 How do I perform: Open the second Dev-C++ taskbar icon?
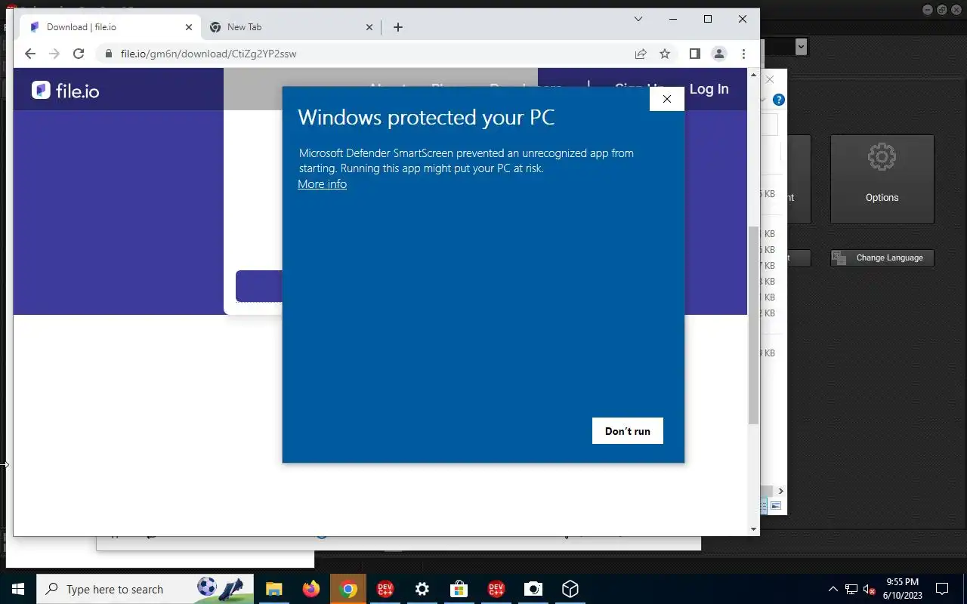pos(496,589)
